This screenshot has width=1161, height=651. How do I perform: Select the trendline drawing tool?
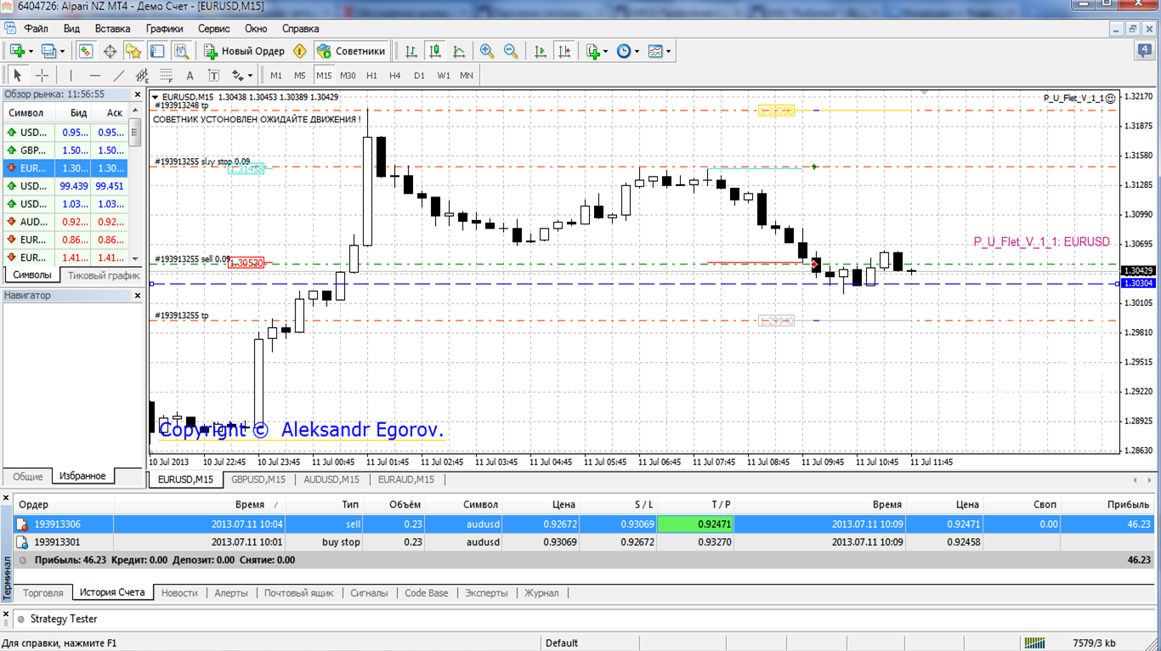pyautogui.click(x=118, y=76)
